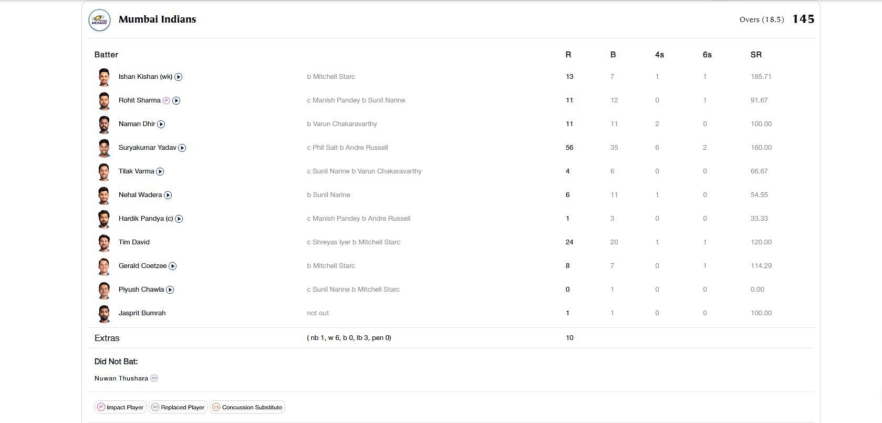The image size is (882, 423).
Task: Click Nehal Wadera's player photo
Action: [x=104, y=195]
